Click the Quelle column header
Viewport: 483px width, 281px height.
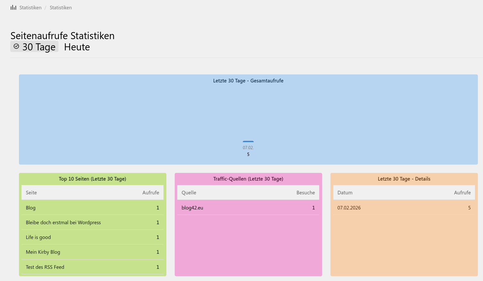click(x=189, y=193)
